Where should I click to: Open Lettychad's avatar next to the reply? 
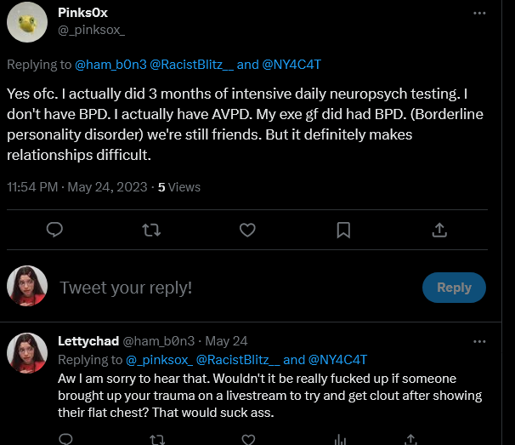27,353
